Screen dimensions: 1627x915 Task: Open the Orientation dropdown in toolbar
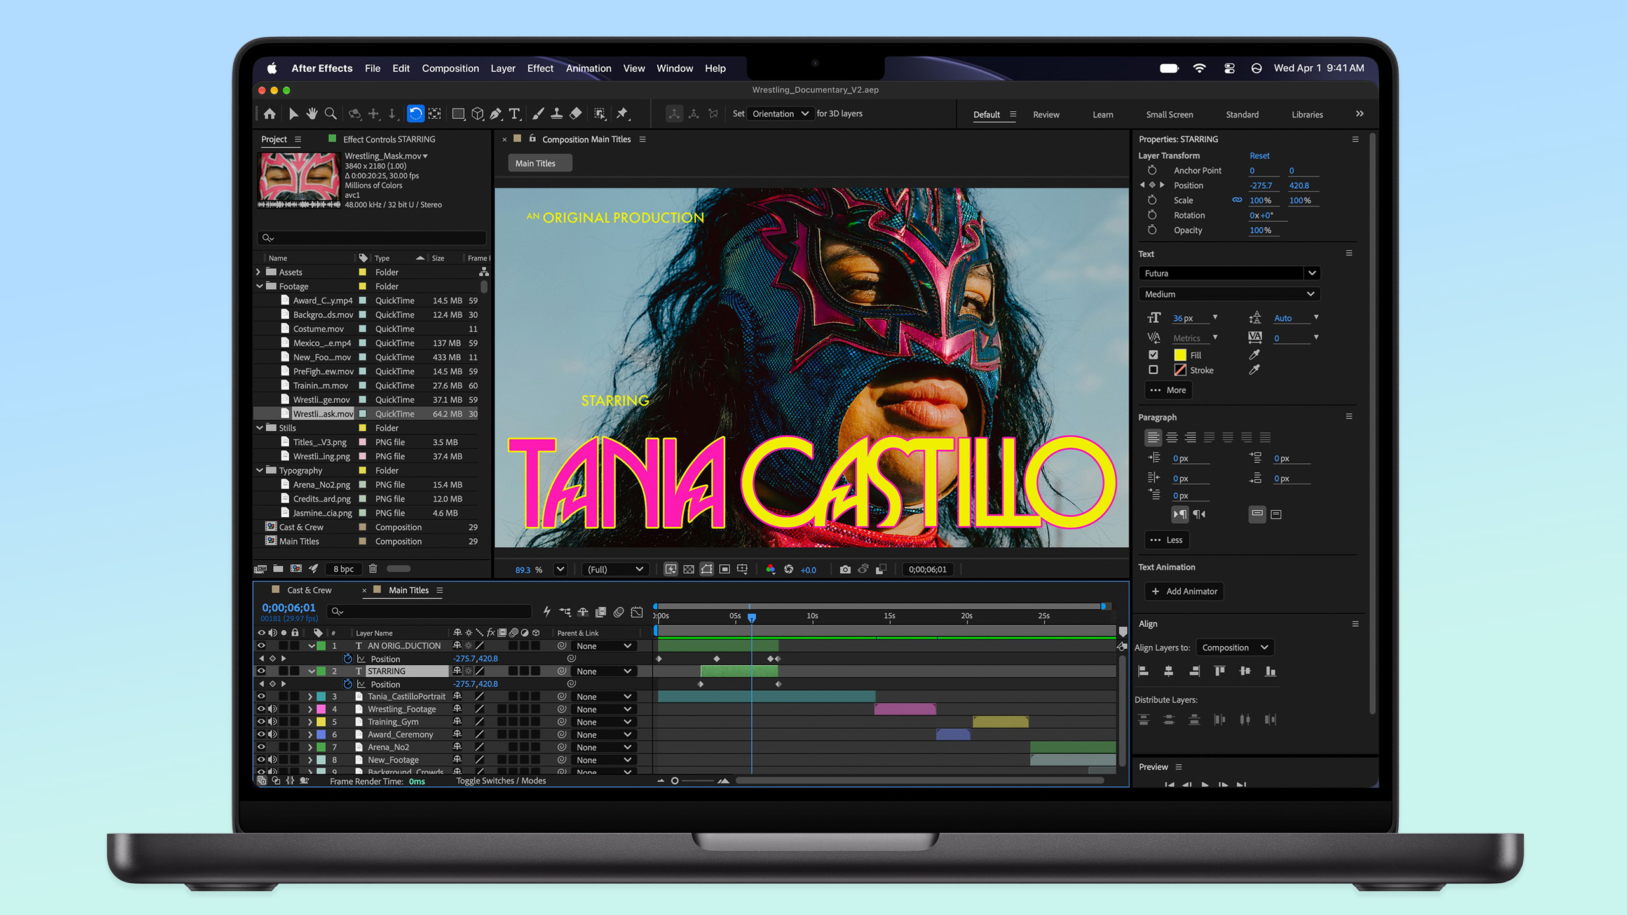(x=780, y=114)
